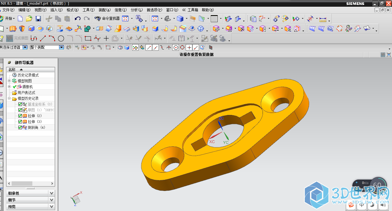Click the 完成草图 finish sketch button

pos(17,38)
